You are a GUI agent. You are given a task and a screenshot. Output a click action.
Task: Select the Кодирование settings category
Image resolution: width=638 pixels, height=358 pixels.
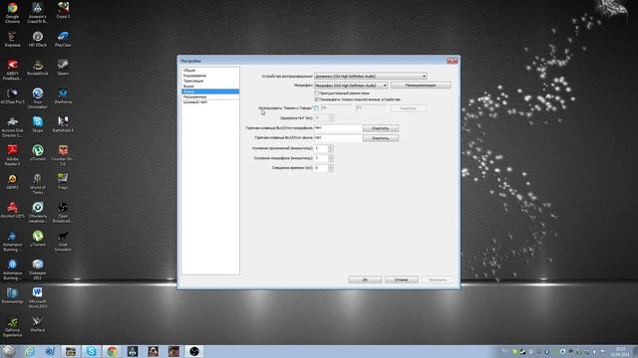tap(210, 76)
